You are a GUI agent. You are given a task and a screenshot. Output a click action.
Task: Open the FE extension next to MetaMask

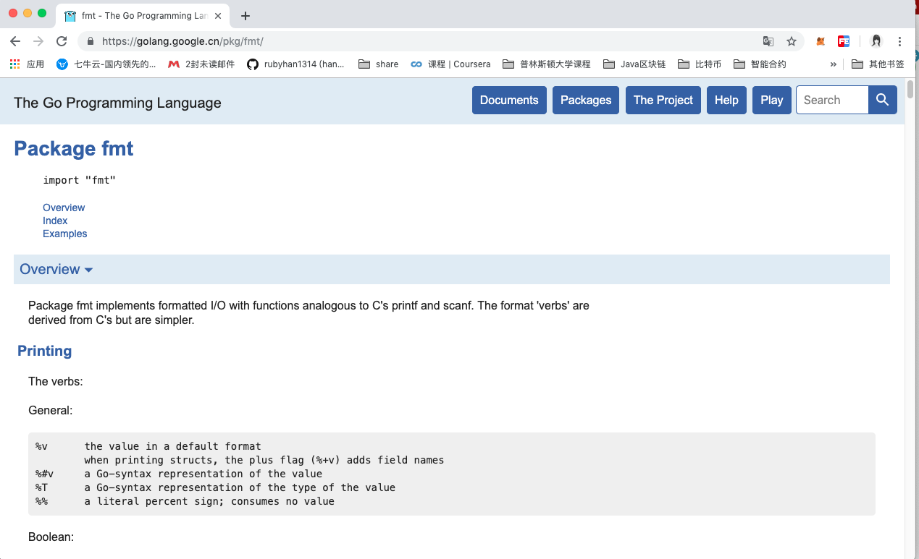(x=843, y=41)
